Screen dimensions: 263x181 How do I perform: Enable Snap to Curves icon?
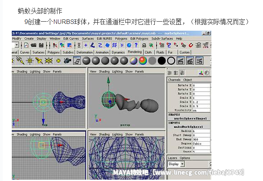169,45
